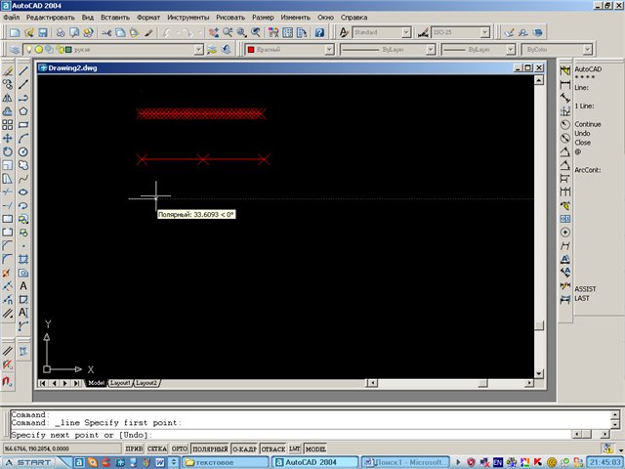Toggle СЕТКА grid display
Image resolution: width=625 pixels, height=469 pixels.
pyautogui.click(x=156, y=448)
